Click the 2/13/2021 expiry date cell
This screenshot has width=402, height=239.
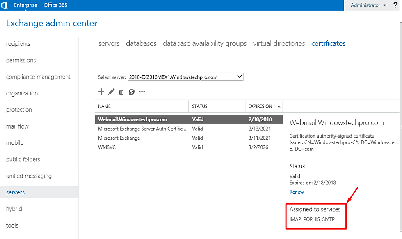(259, 129)
